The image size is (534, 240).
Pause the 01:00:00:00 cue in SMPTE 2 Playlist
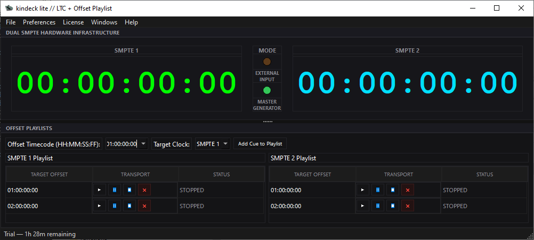[378, 190]
